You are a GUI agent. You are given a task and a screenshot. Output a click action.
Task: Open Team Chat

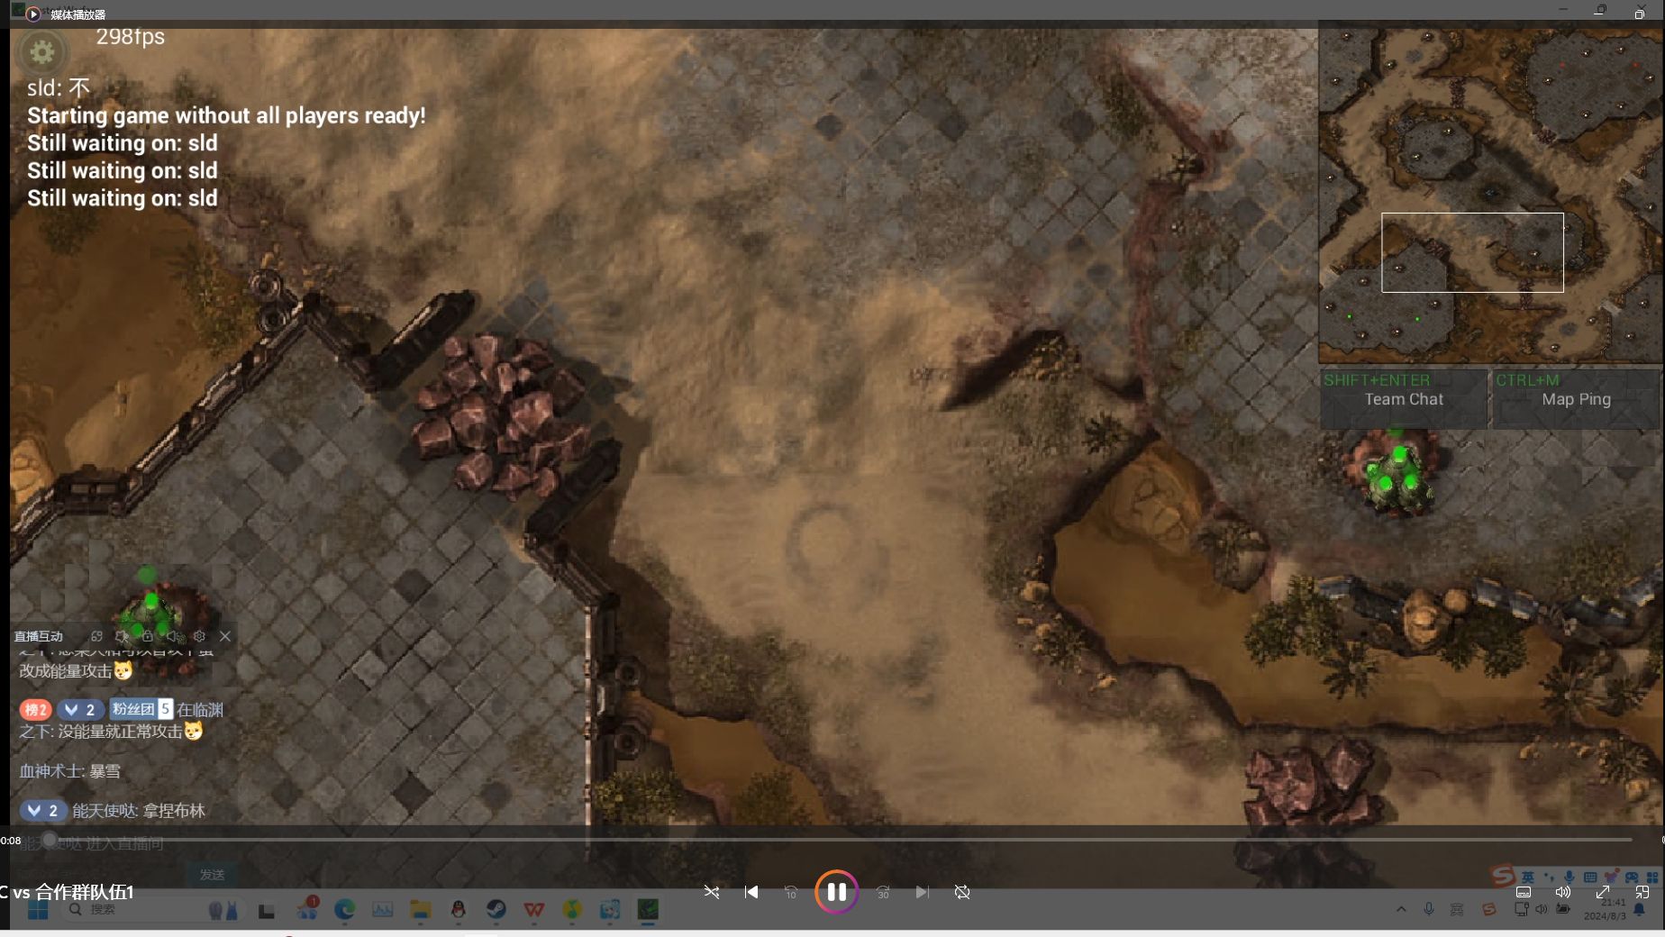pos(1404,398)
